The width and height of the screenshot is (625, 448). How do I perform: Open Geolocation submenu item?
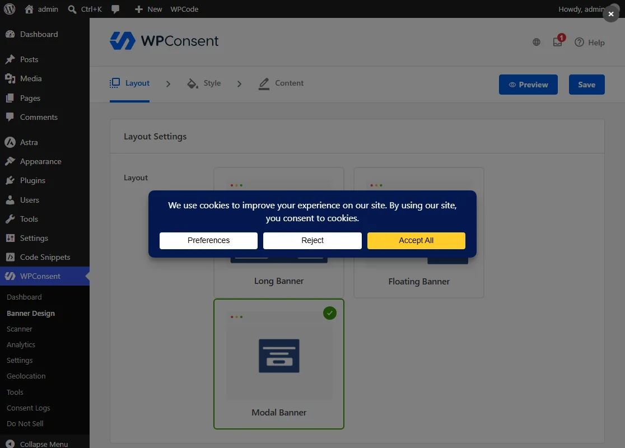[26, 376]
